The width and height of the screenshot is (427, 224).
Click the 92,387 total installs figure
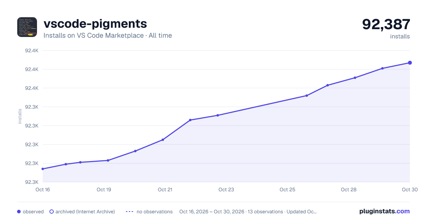tap(386, 24)
